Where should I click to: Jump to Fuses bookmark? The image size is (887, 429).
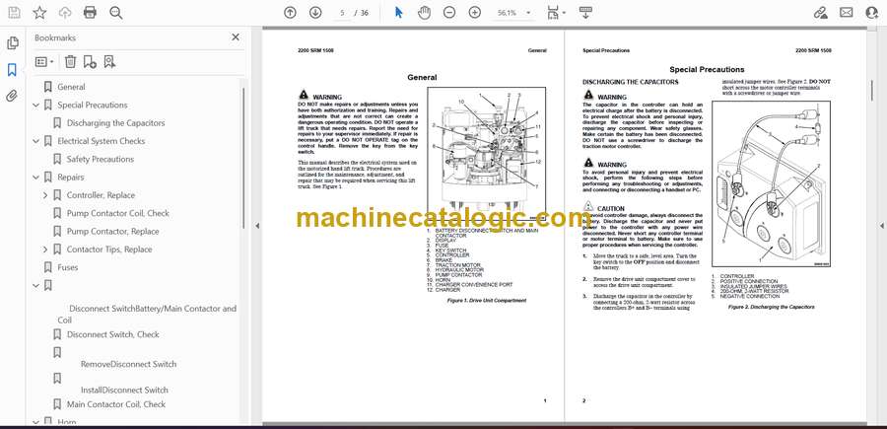(68, 267)
